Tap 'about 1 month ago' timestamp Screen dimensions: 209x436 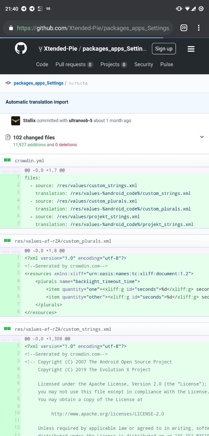tap(112, 121)
